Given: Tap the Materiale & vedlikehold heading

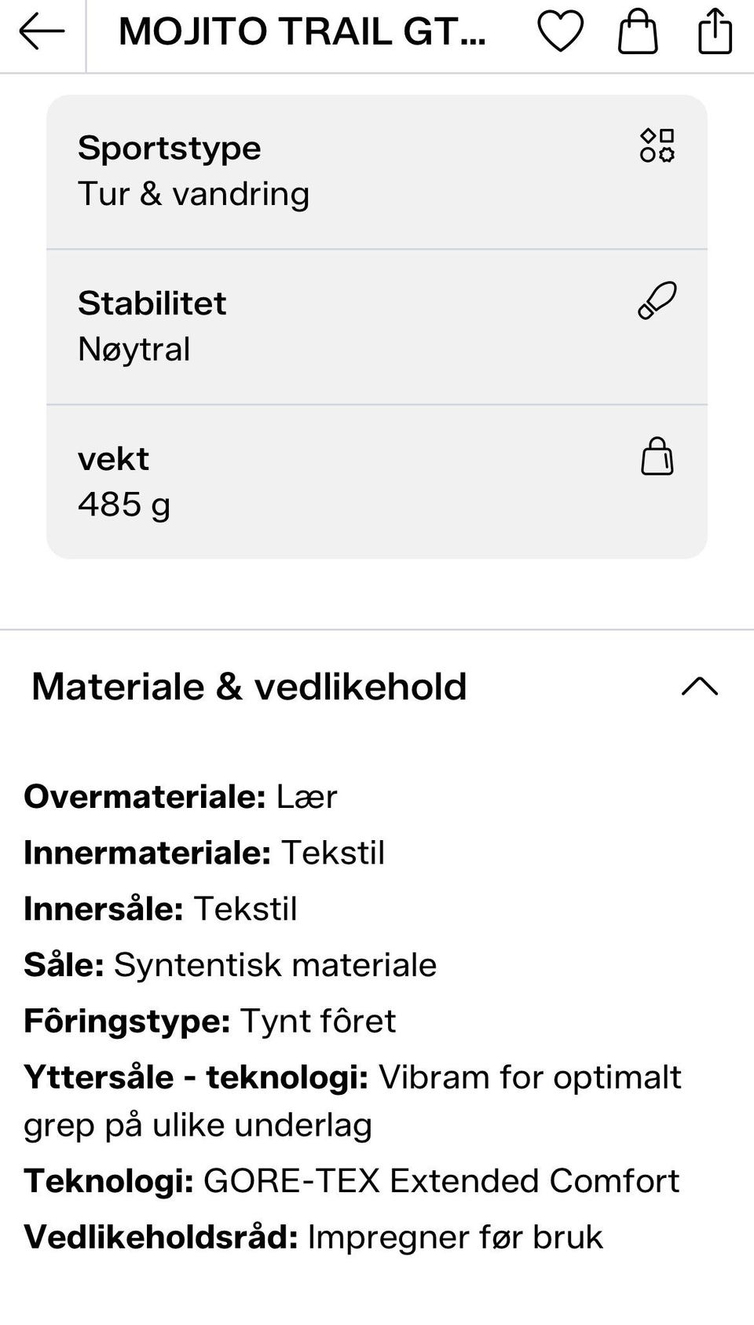Looking at the screenshot, I should (249, 686).
